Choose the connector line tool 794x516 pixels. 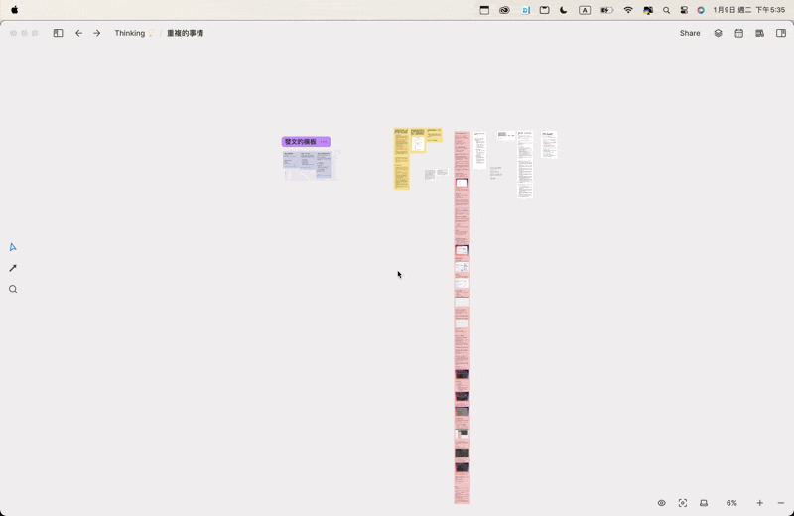click(x=13, y=268)
